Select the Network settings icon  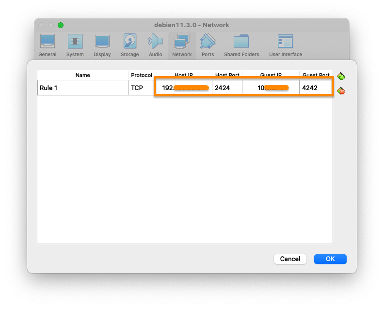(182, 46)
